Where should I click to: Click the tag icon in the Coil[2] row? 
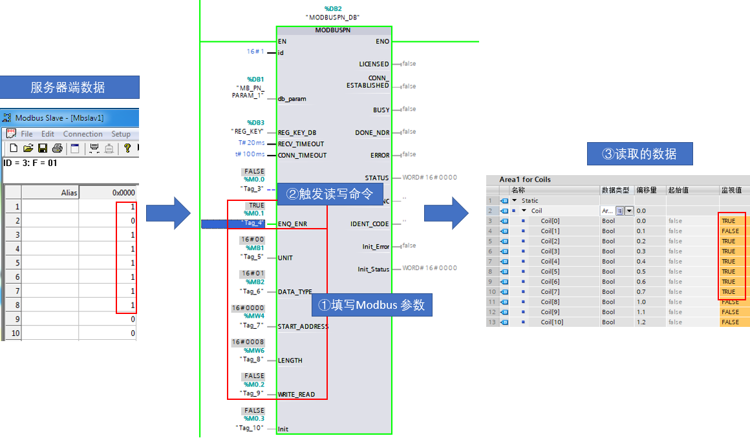coord(504,241)
